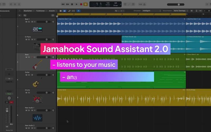211x132 pixels.
Task: Toggle the Count-in 1234 button
Action: point(140,4)
